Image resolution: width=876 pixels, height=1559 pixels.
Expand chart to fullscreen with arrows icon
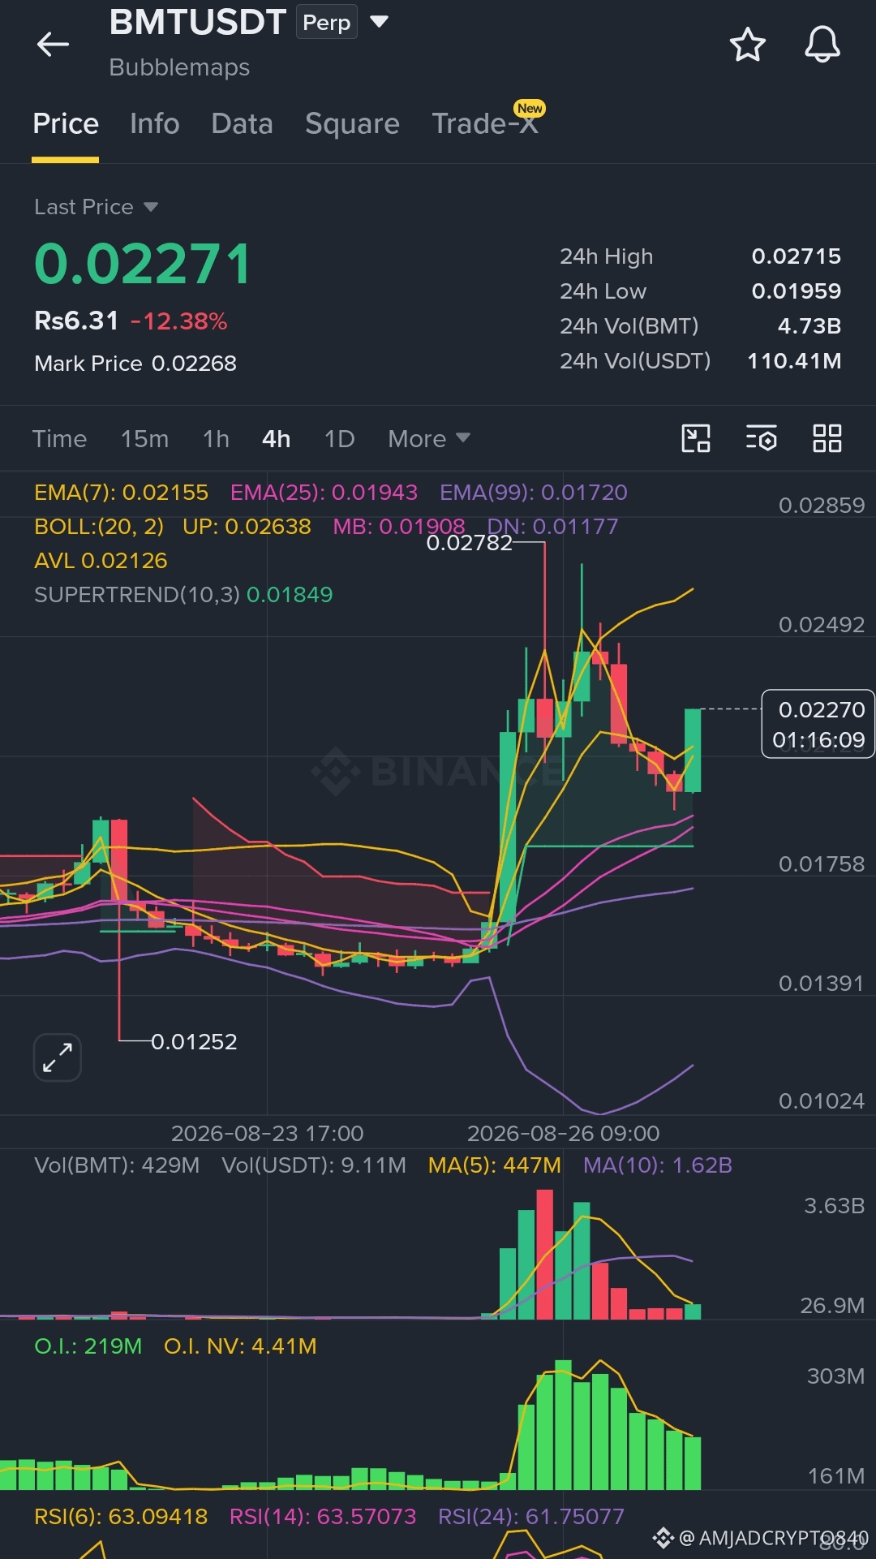(58, 1057)
